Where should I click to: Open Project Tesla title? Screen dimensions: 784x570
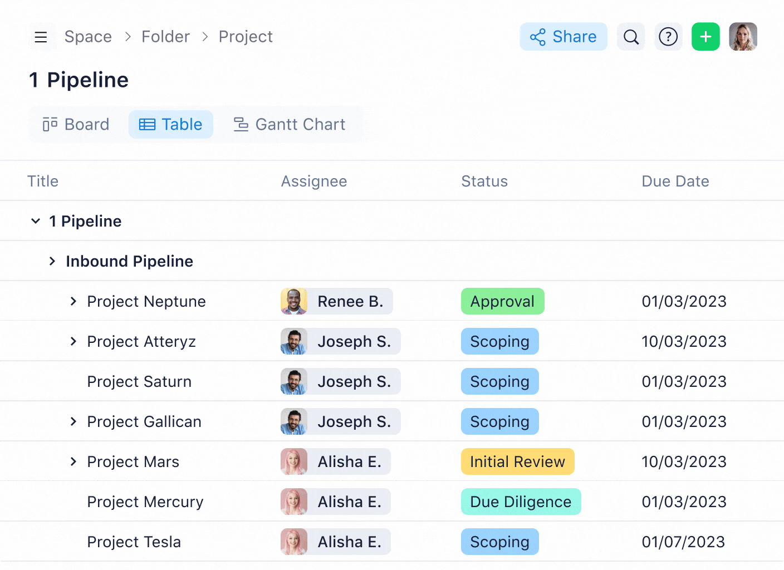coord(134,542)
